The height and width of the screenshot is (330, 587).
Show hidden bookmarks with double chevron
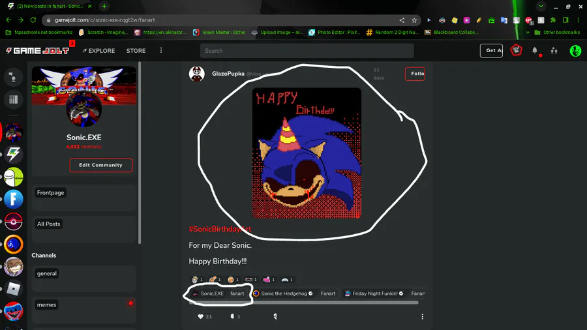528,33
